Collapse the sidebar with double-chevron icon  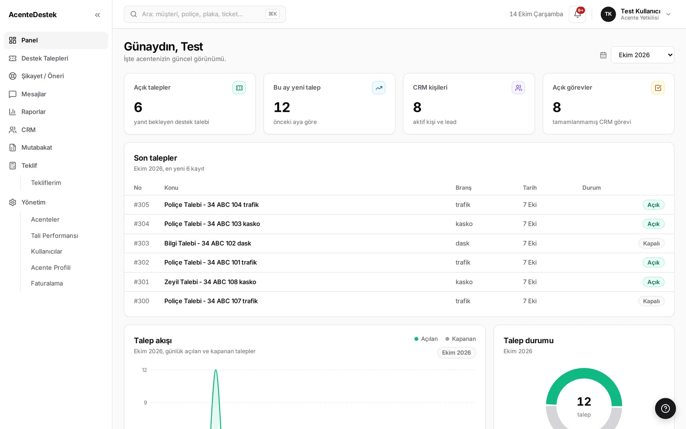point(97,15)
